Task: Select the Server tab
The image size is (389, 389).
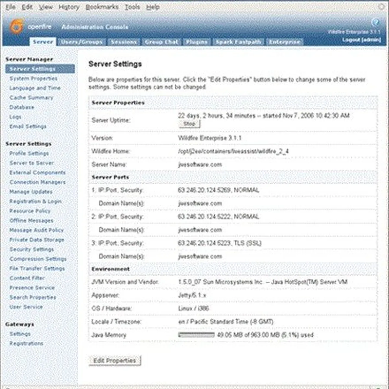Action: [43, 42]
